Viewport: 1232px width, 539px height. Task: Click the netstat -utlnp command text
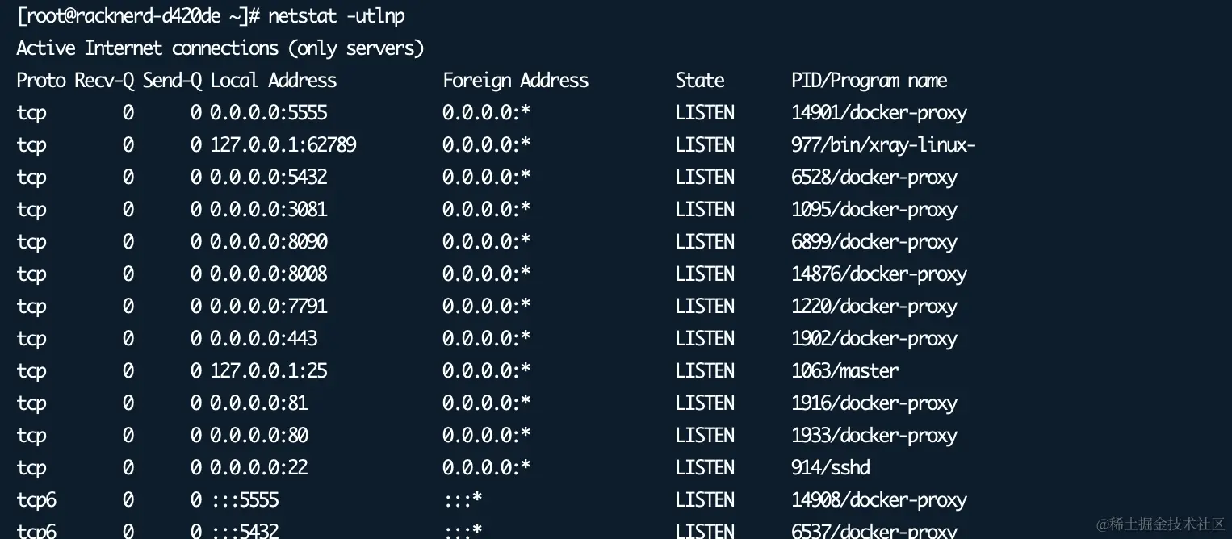(x=337, y=15)
